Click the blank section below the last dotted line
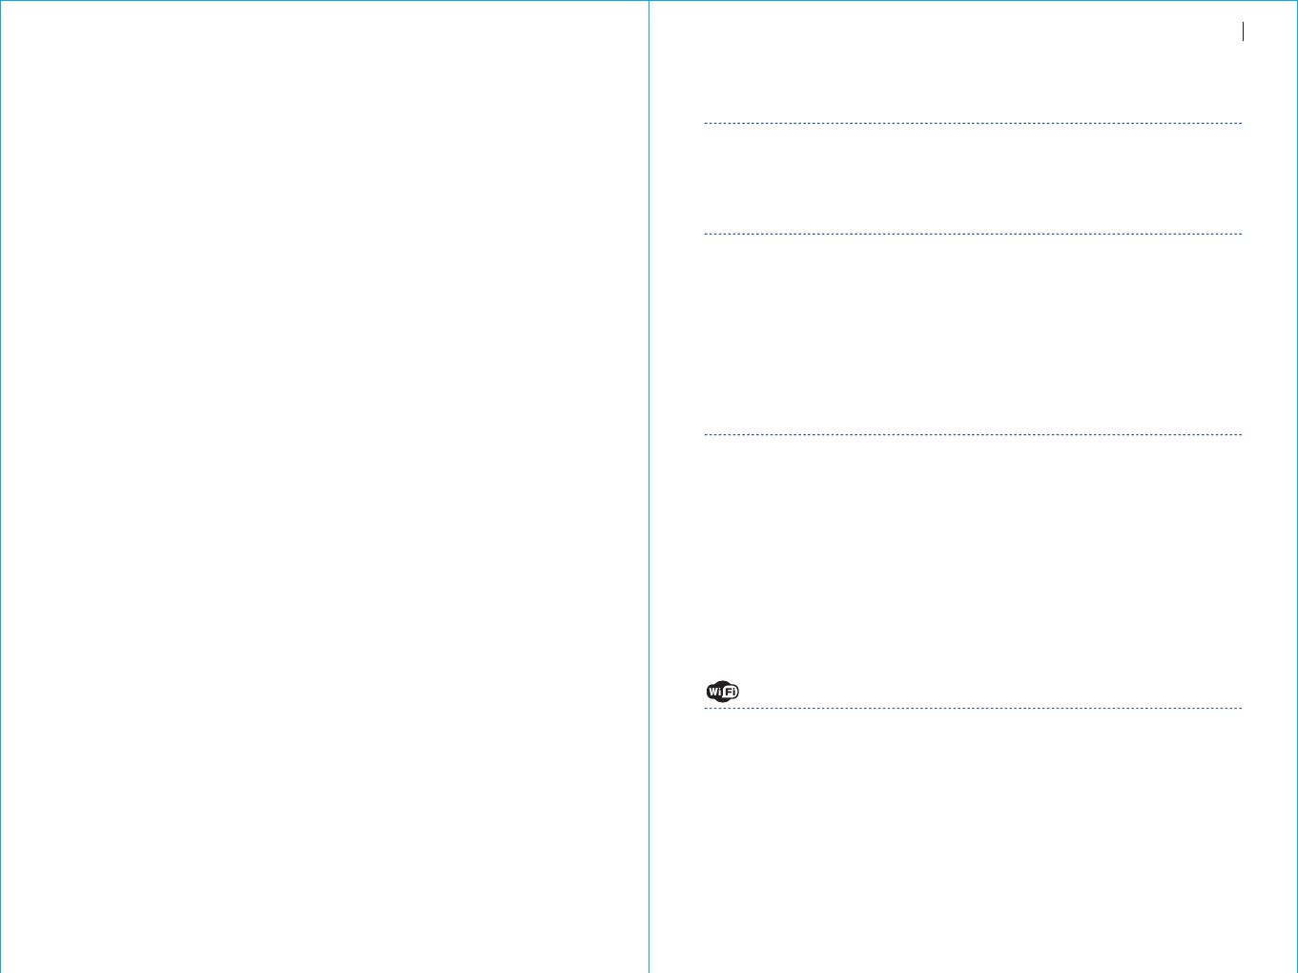This screenshot has height=973, width=1298. click(x=973, y=839)
